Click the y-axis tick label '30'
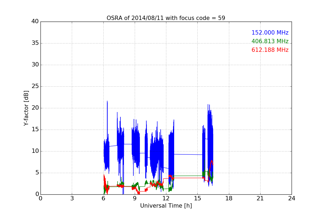 (35, 65)
